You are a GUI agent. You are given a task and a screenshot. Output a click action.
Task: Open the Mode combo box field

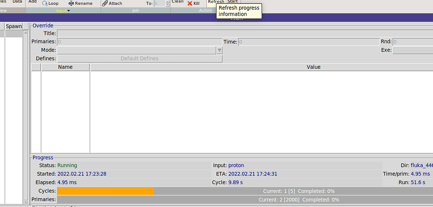(136, 50)
